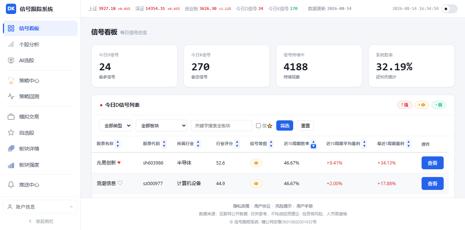The width and height of the screenshot is (465, 230).
Task: Sort 股票名称 ascending with its up arrow
Action: 118,142
